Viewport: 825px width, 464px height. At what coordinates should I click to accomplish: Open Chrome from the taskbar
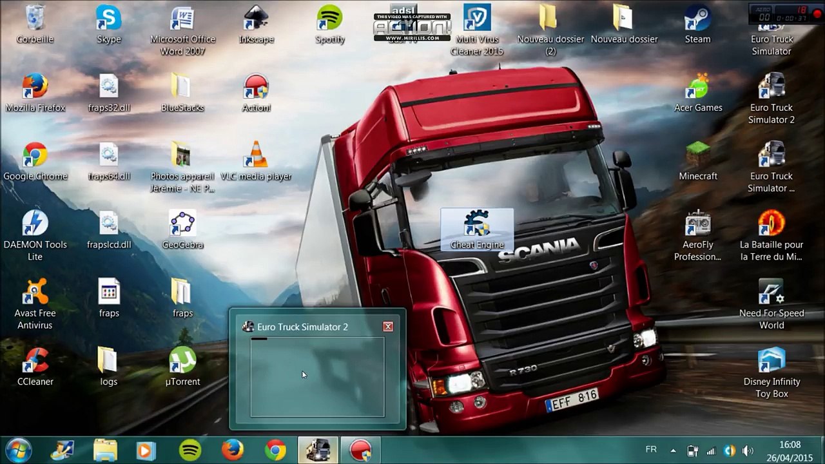point(275,450)
